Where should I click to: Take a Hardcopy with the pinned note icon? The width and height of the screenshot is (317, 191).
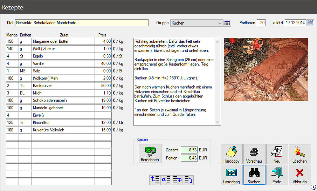(x=232, y=154)
